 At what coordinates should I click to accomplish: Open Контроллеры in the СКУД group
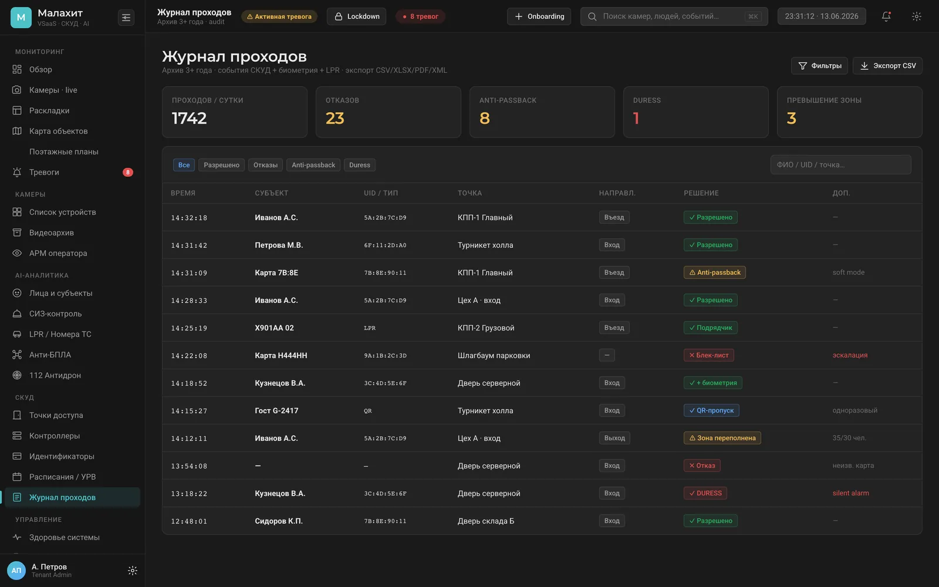click(x=72, y=436)
